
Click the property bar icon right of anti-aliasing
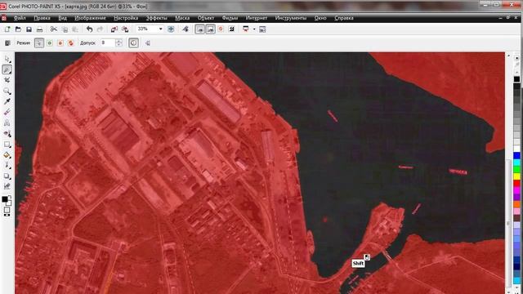pyautogui.click(x=147, y=43)
